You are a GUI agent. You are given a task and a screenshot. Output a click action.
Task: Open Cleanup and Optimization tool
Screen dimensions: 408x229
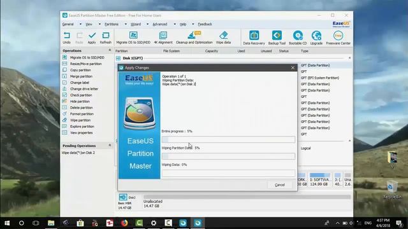pyautogui.click(x=194, y=38)
